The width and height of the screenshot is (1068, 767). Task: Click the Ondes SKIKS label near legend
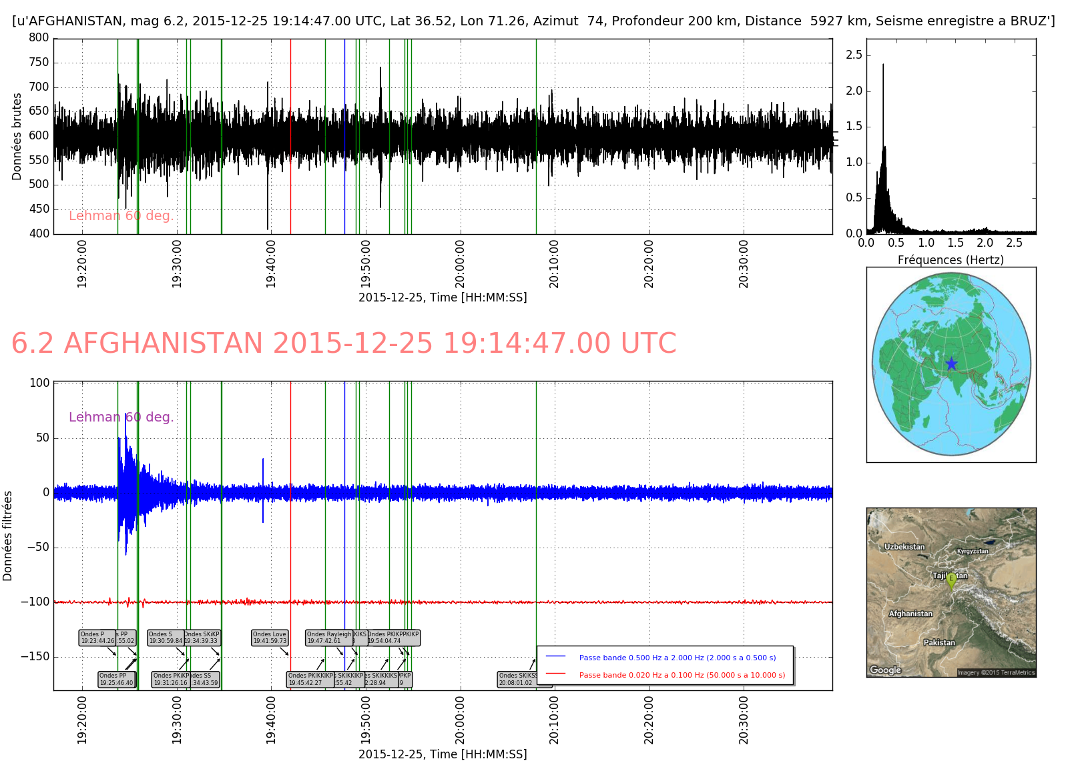coord(518,679)
